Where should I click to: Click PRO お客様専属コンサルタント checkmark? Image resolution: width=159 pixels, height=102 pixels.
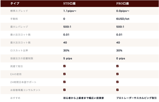tap(117, 90)
